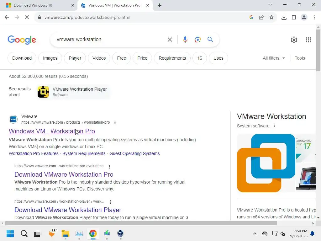321x241 pixels.
Task: Open VMware Workstation logo image
Action: (x=266, y=163)
